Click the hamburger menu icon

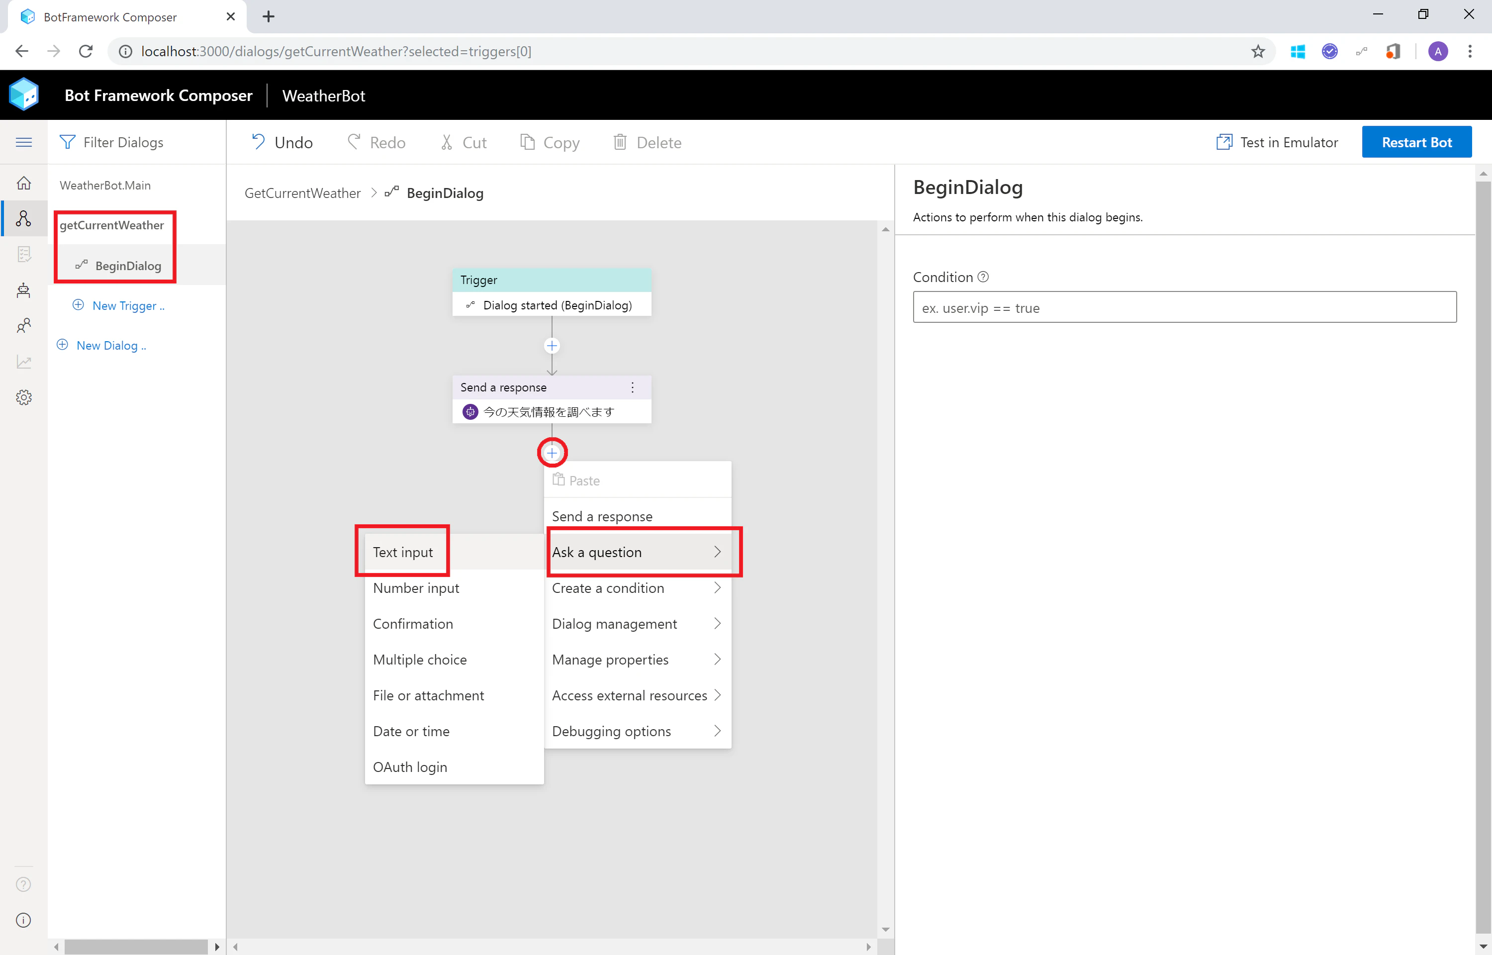(x=23, y=142)
